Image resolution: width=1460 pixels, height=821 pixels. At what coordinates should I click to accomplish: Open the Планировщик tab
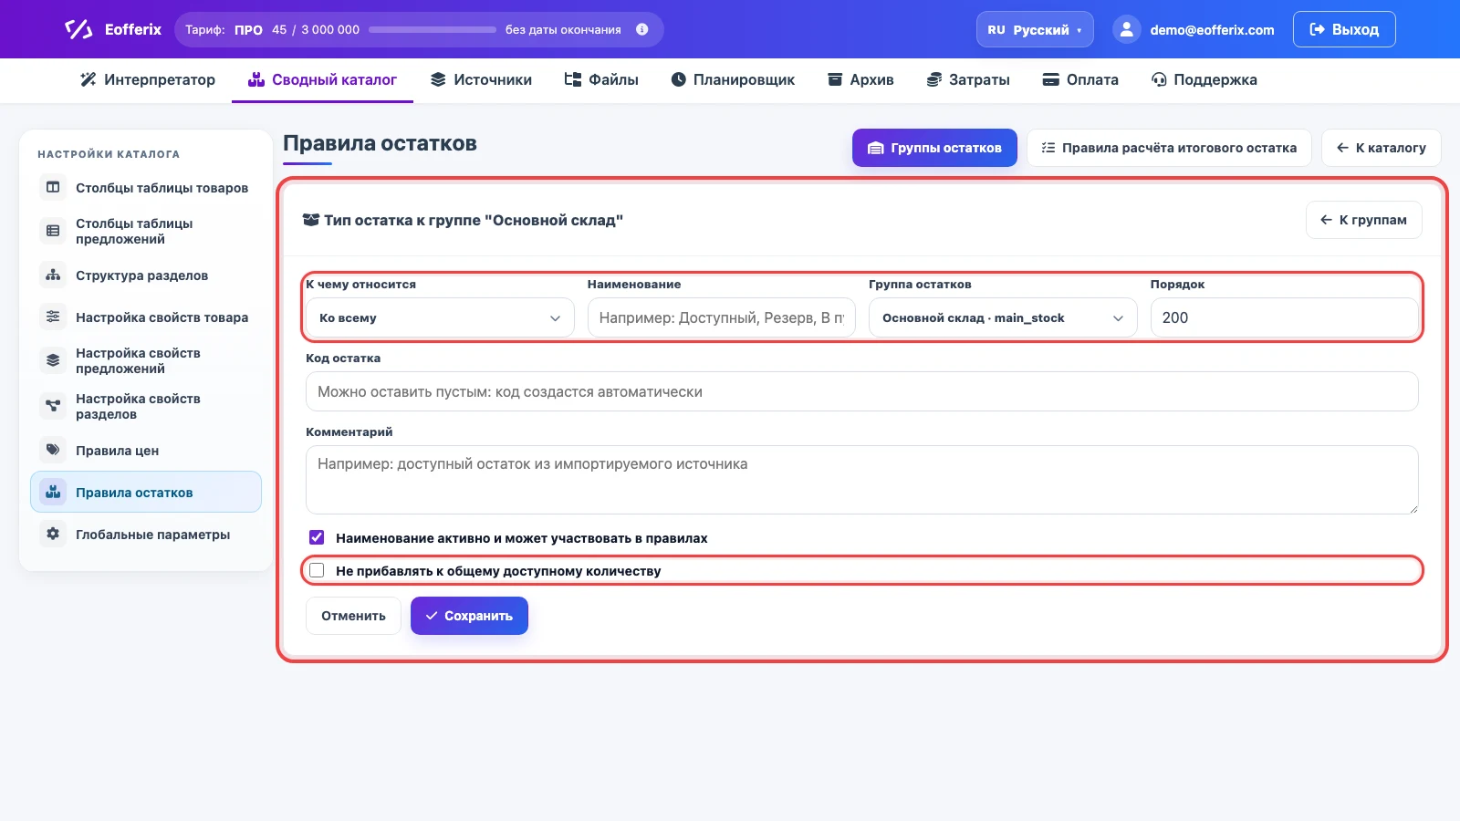733,79
